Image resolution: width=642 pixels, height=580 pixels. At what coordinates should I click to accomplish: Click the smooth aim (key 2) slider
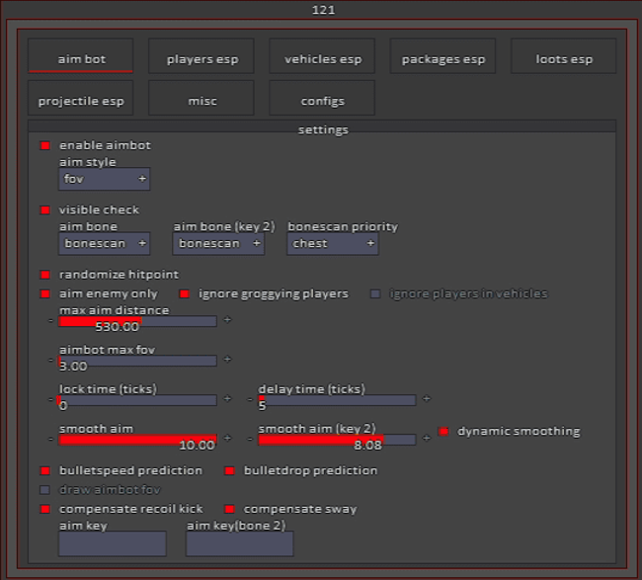[x=336, y=439]
